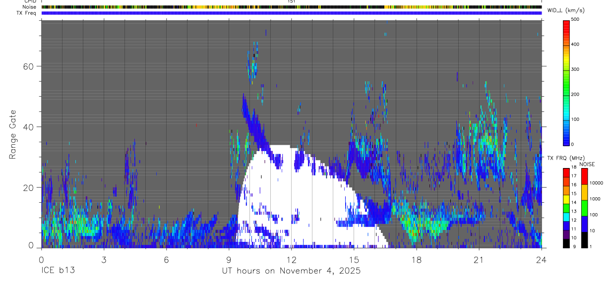Click the 15 tick on UT hours axis
Image resolution: width=609 pixels, height=281 pixels.
point(354,260)
